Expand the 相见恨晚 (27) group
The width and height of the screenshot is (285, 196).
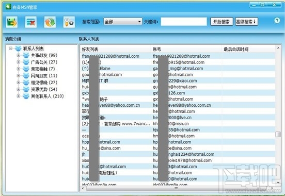(19, 83)
